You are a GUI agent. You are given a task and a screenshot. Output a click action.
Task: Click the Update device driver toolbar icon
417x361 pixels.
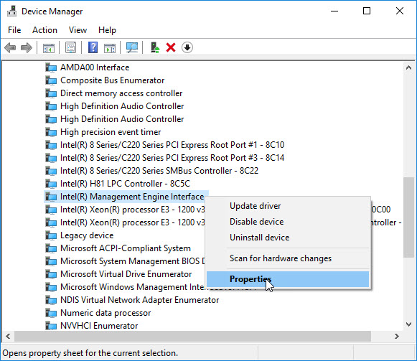pyautogui.click(x=155, y=48)
